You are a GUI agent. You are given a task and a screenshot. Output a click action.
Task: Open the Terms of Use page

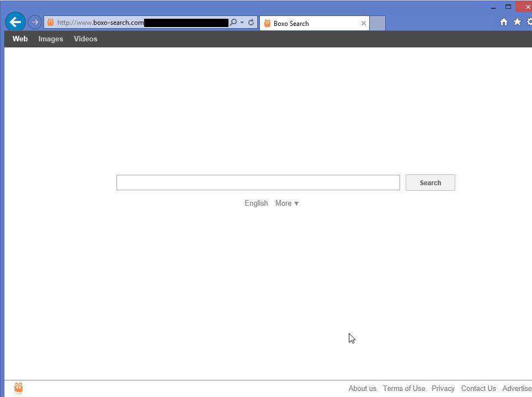[x=404, y=388]
